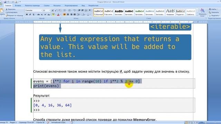This screenshot has height=124, width=221.
Task: Click the Save icon in quick access toolbar
Action: [5, 2]
